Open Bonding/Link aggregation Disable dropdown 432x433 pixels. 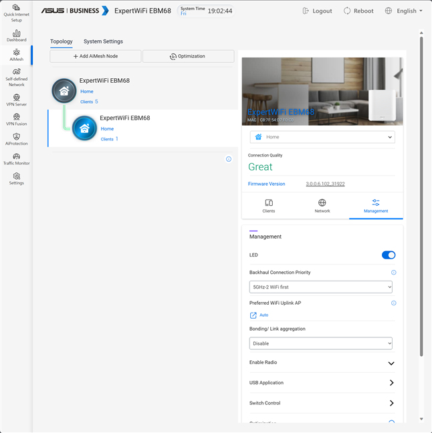click(x=320, y=343)
